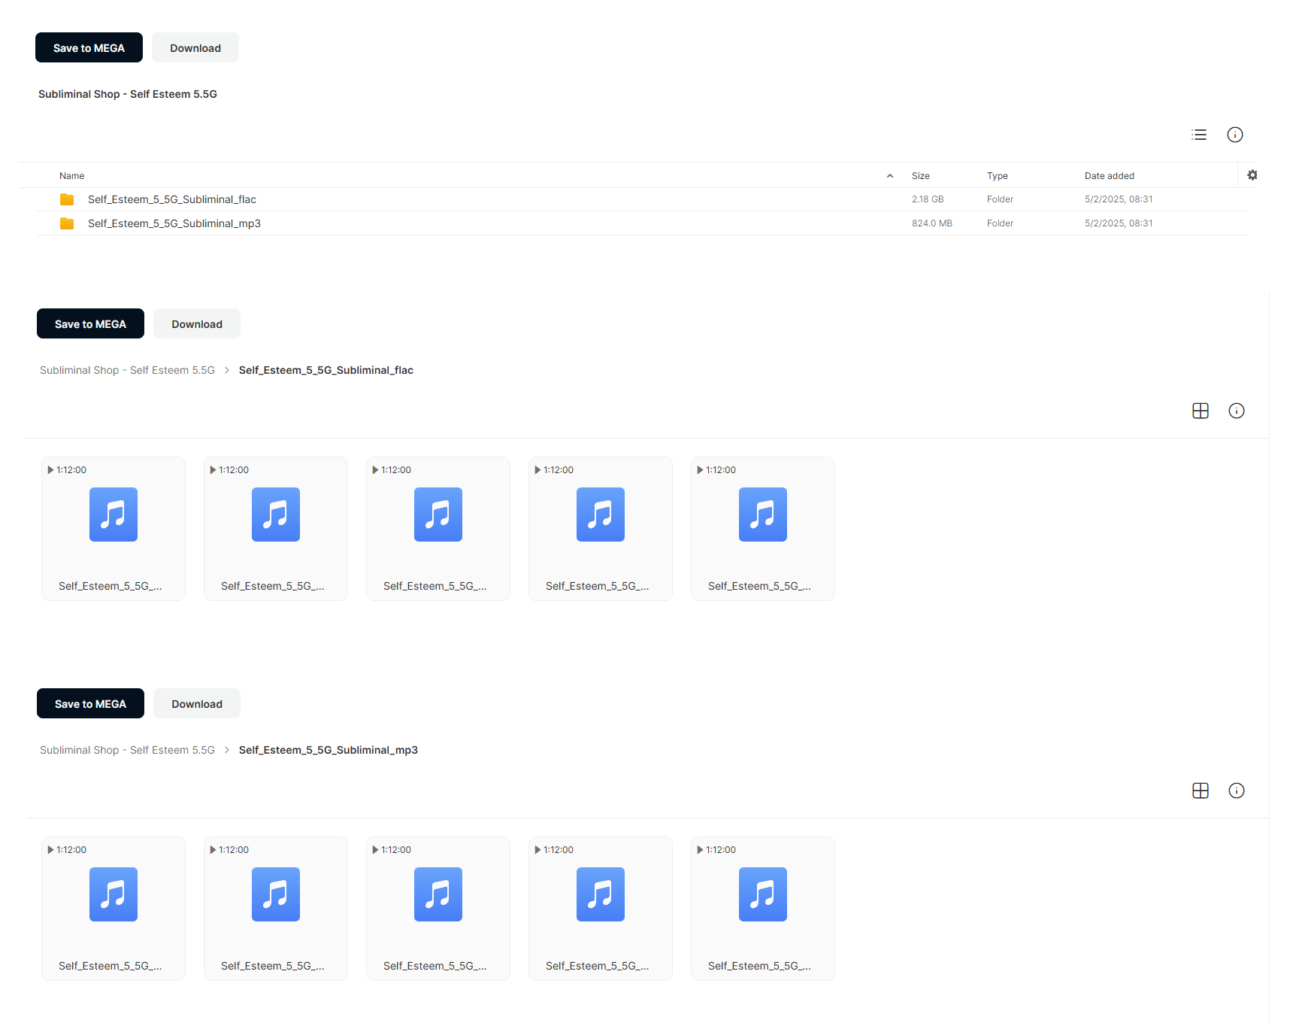Click folder icon of flac folder row
1299x1029 pixels.
pyautogui.click(x=67, y=199)
